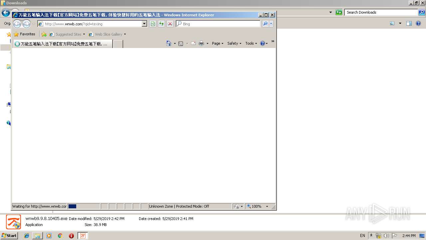Click the magnifier Search button
The width and height of the screenshot is (426, 240).
pyautogui.click(x=265, y=24)
